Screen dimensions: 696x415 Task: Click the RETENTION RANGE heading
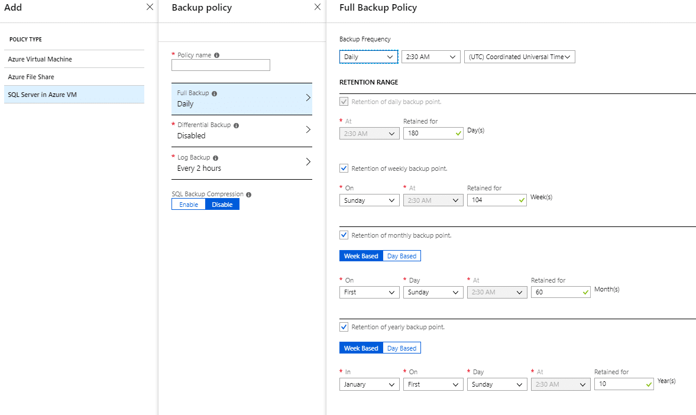pyautogui.click(x=369, y=82)
